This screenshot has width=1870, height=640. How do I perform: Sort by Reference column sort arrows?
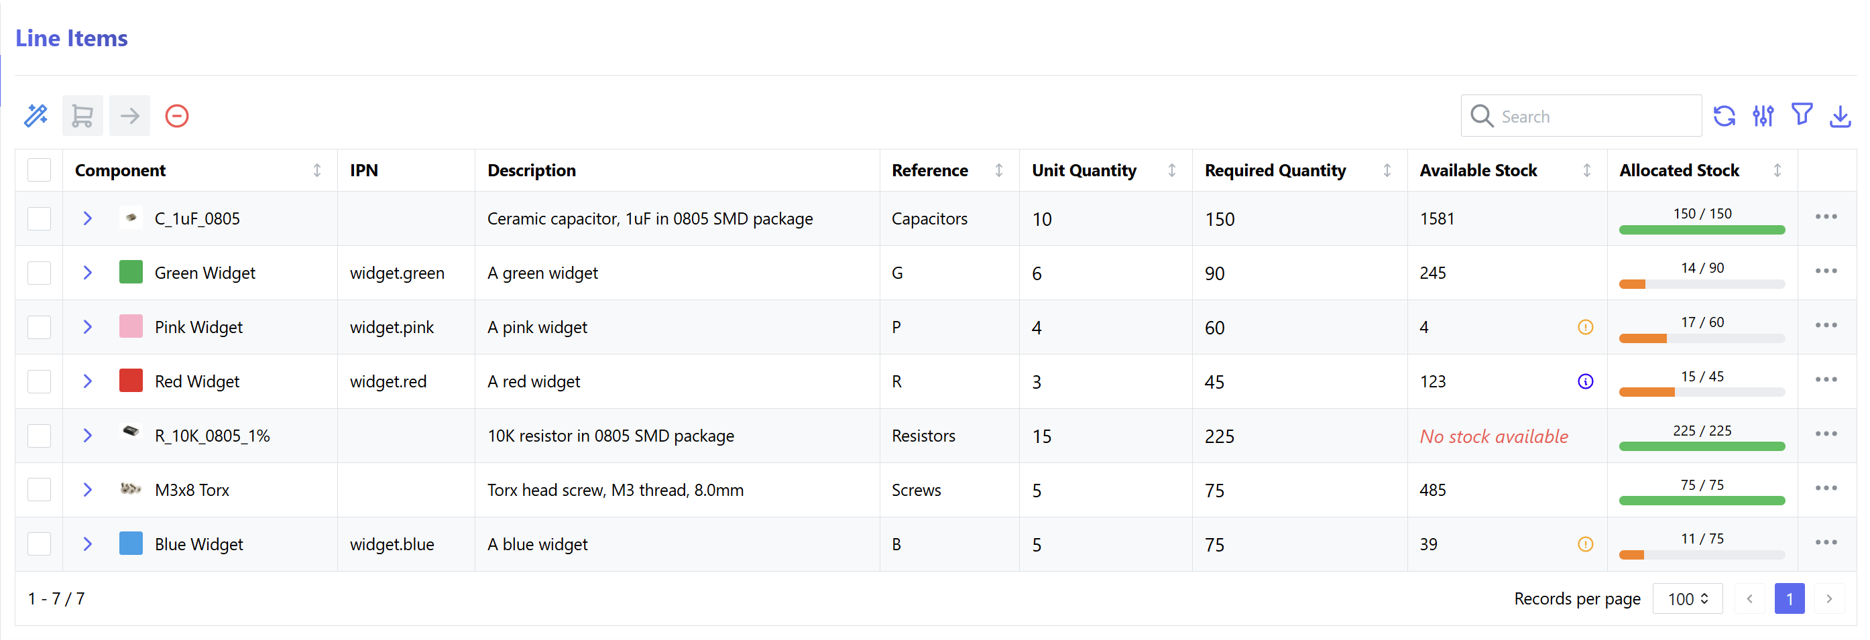[999, 170]
